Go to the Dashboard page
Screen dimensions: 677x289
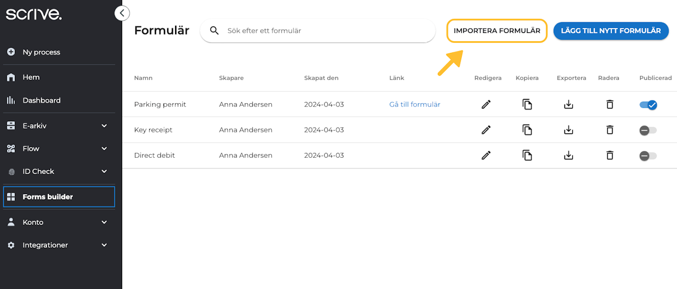point(41,100)
